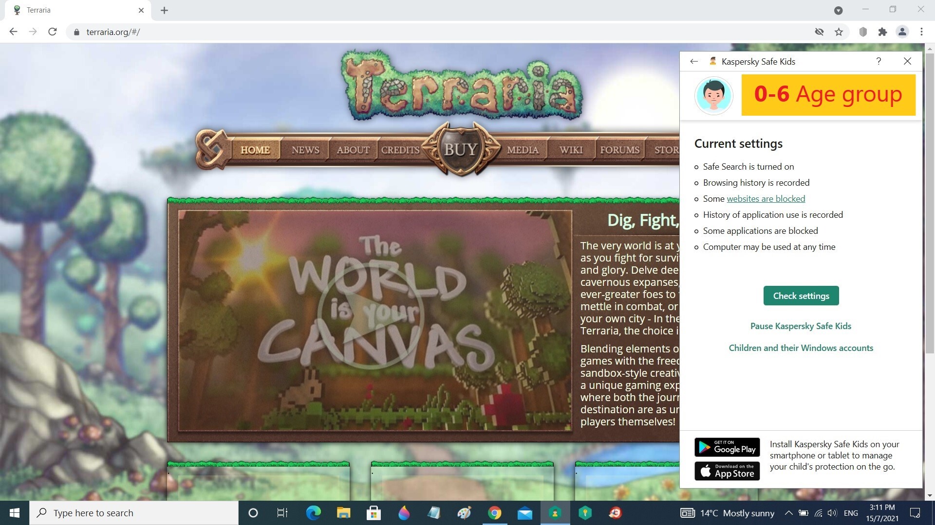Open the volume tray icon

tap(832, 513)
